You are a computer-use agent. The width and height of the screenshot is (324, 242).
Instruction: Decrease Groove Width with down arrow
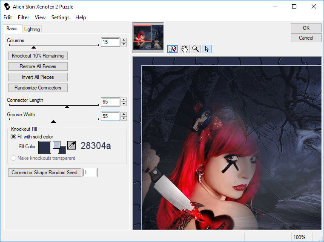(x=123, y=118)
